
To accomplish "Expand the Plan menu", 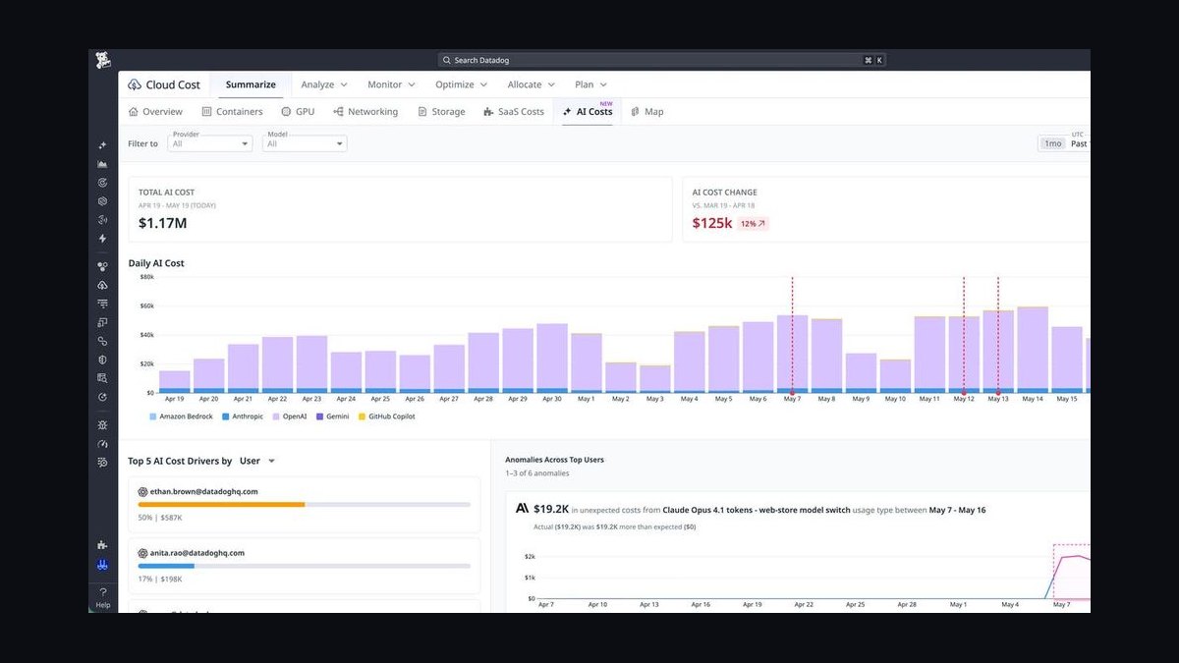I will tap(591, 84).
